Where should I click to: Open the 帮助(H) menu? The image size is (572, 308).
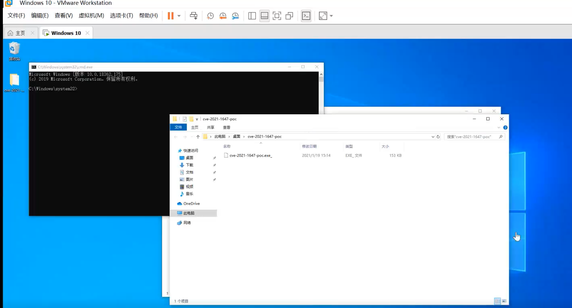click(x=148, y=16)
